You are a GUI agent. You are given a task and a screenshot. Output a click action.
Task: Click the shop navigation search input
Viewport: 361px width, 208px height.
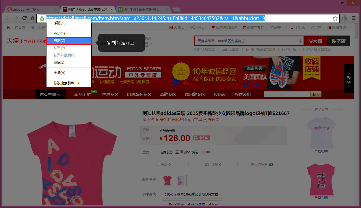click(x=287, y=94)
